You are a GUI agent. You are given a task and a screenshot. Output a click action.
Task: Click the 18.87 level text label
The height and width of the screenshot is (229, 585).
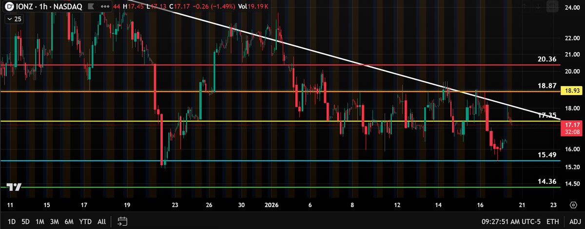pos(547,85)
